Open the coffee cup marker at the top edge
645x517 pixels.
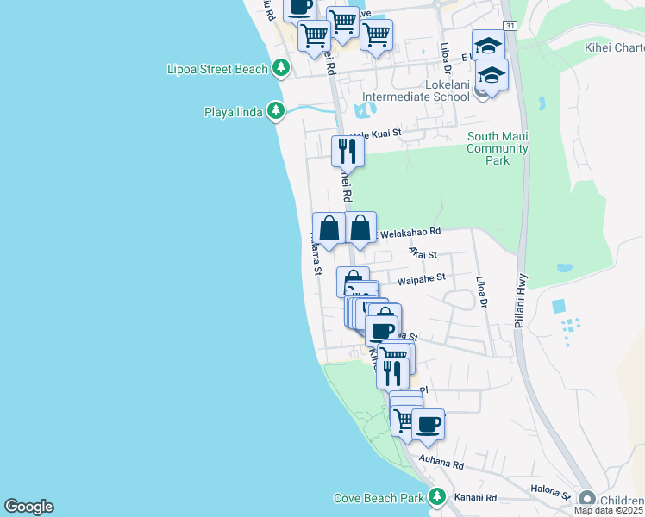point(300,9)
